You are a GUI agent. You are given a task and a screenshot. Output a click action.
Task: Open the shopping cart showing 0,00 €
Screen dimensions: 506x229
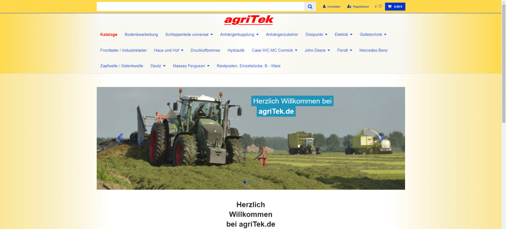coord(395,7)
